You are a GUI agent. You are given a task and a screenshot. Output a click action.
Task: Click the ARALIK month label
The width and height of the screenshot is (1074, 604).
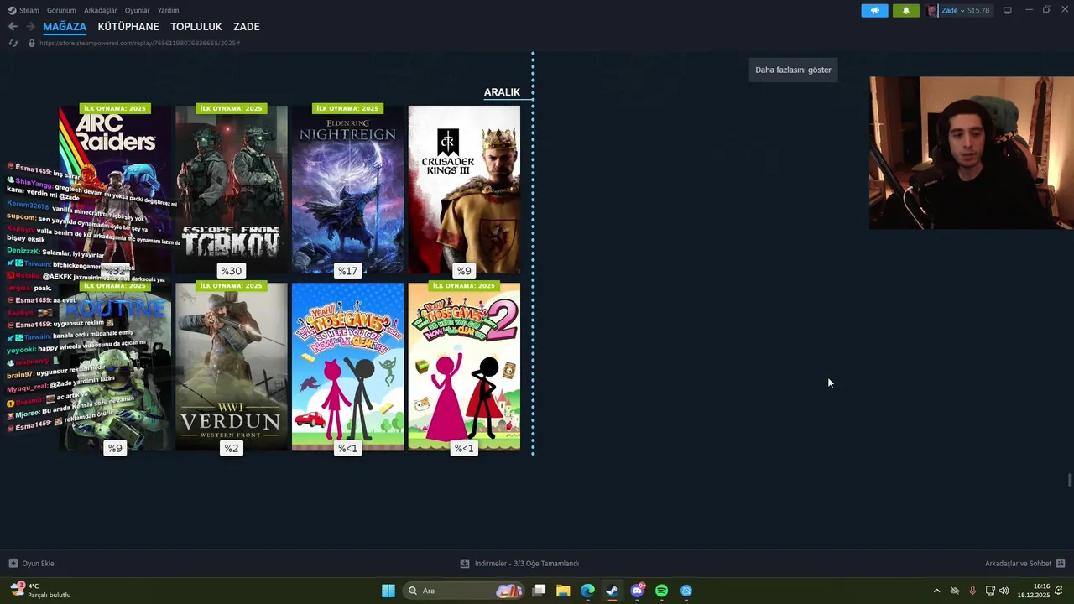tap(502, 92)
